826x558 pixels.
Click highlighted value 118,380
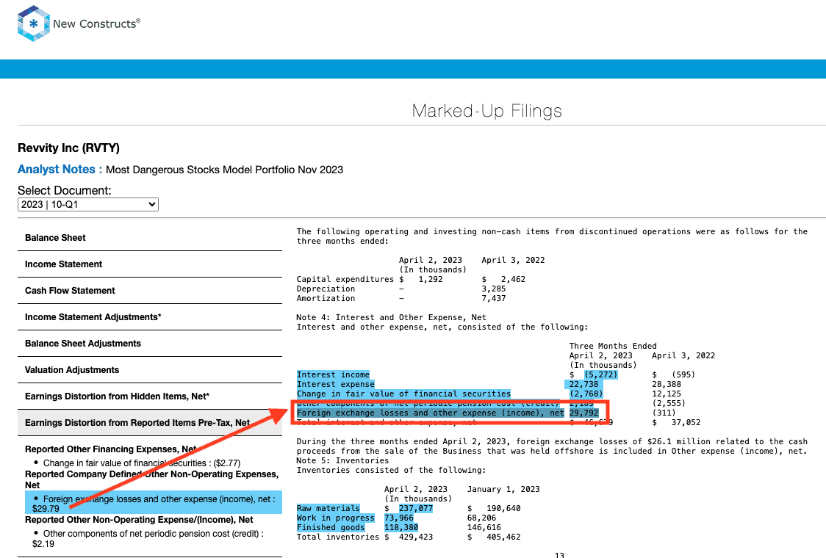[x=401, y=527]
